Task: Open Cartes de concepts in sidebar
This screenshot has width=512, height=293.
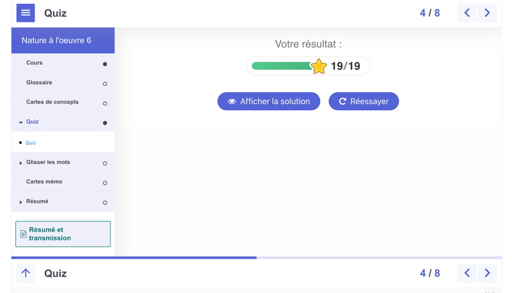Action: 52,102
